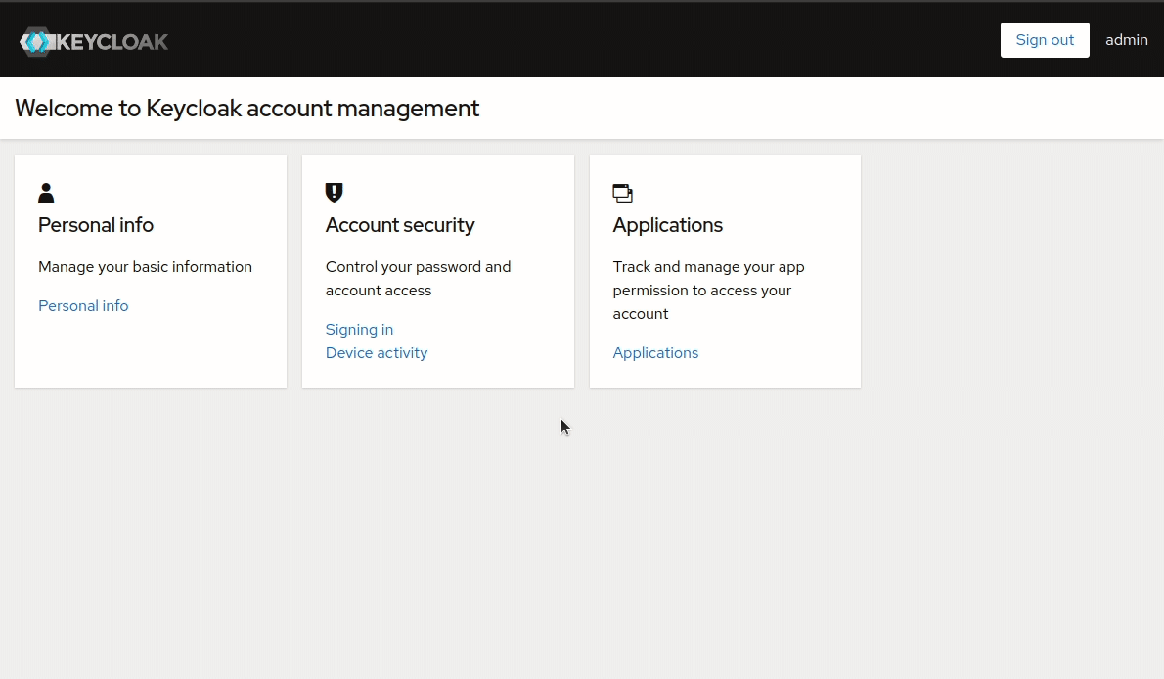Click the Welcome to Keycloak account management title
Screen dimensions: 1164x679
point(247,109)
